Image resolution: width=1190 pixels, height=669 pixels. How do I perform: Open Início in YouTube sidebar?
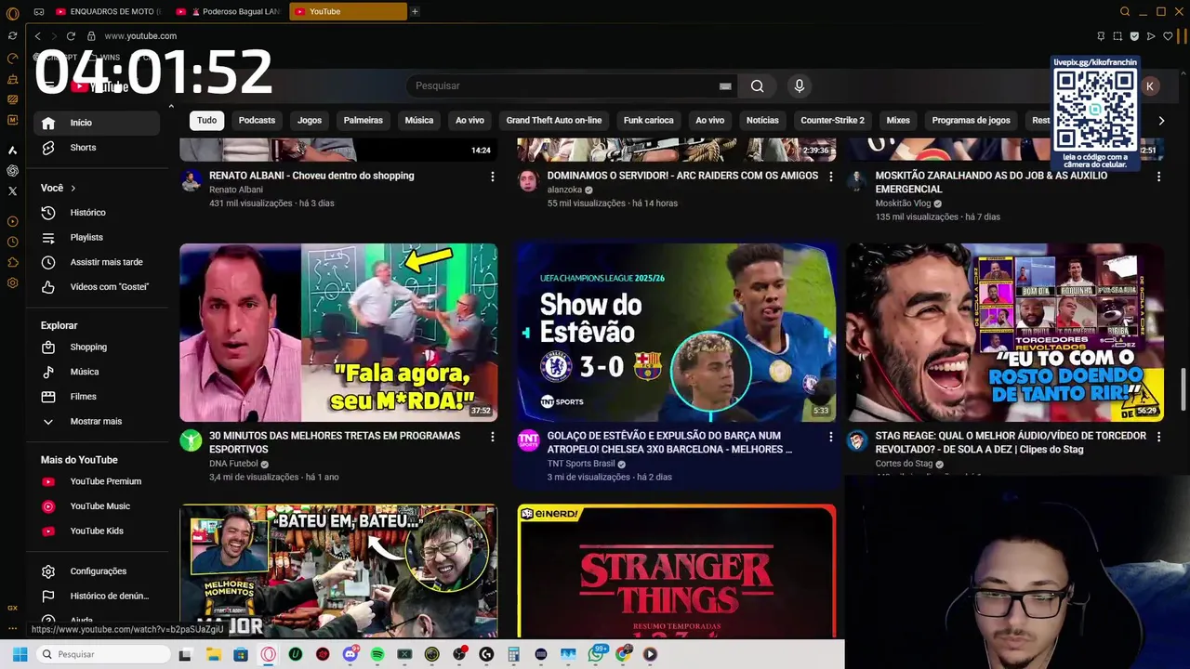[x=99, y=123]
